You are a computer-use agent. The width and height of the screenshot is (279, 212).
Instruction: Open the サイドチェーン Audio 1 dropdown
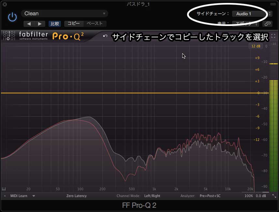pos(252,14)
